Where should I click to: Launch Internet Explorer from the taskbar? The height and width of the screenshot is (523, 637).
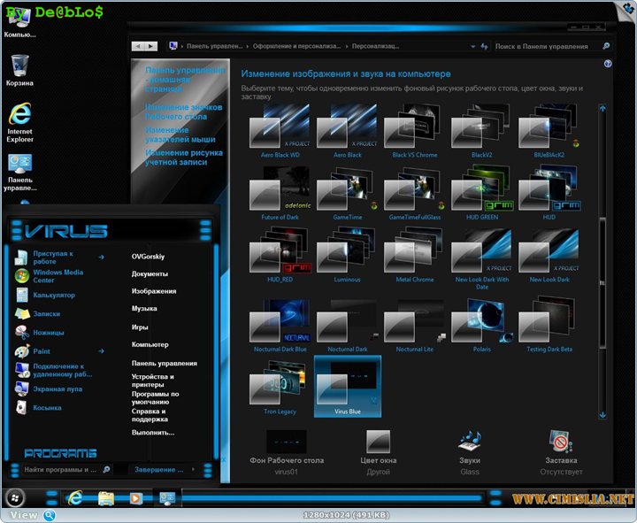click(75, 498)
